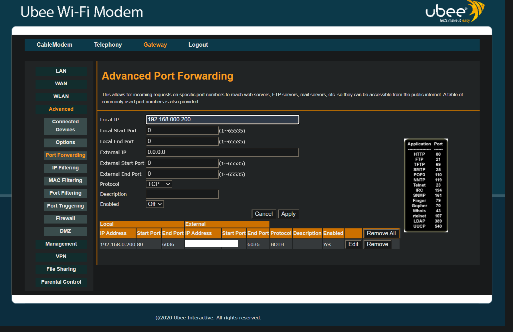Click the HTTP 80 entry in port table
The image size is (513, 332).
427,154
